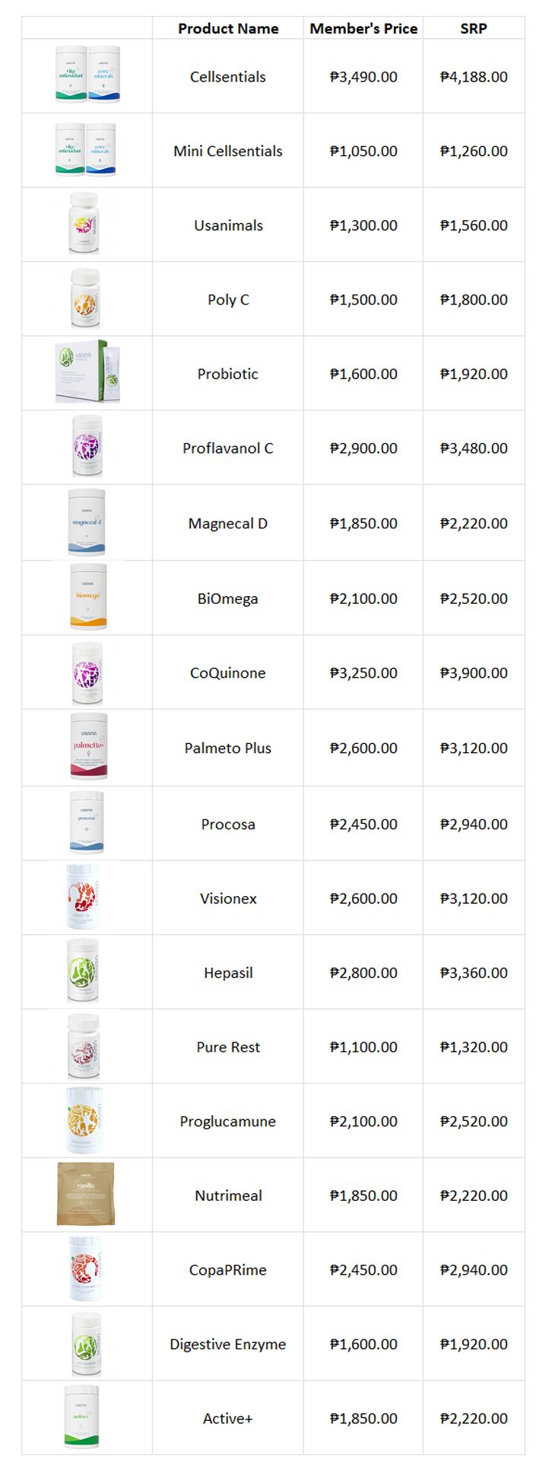Click the Magnecal D bottle image
This screenshot has width=552, height=1462.
point(87,522)
